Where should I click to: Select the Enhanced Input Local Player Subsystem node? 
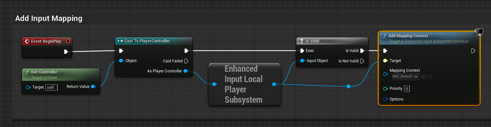tap(244, 84)
